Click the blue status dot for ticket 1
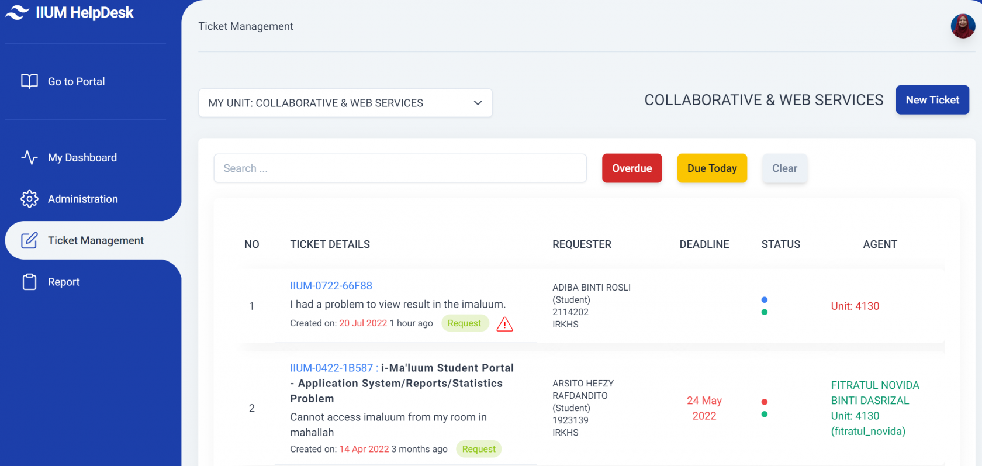 point(764,300)
